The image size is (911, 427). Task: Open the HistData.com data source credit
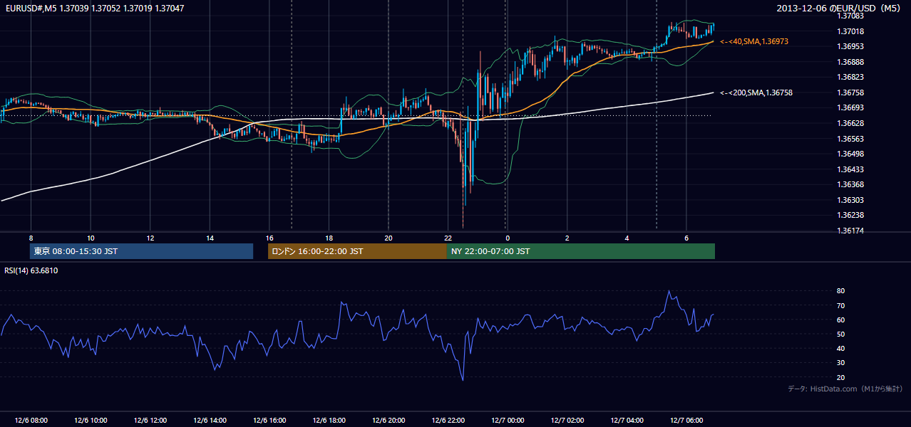point(845,389)
